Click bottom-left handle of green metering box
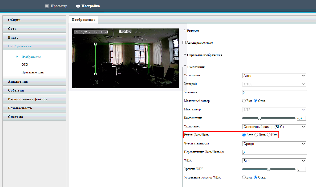 96,74
